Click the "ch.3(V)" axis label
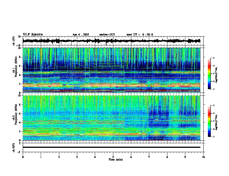This screenshot has height=176, width=229. (14, 148)
